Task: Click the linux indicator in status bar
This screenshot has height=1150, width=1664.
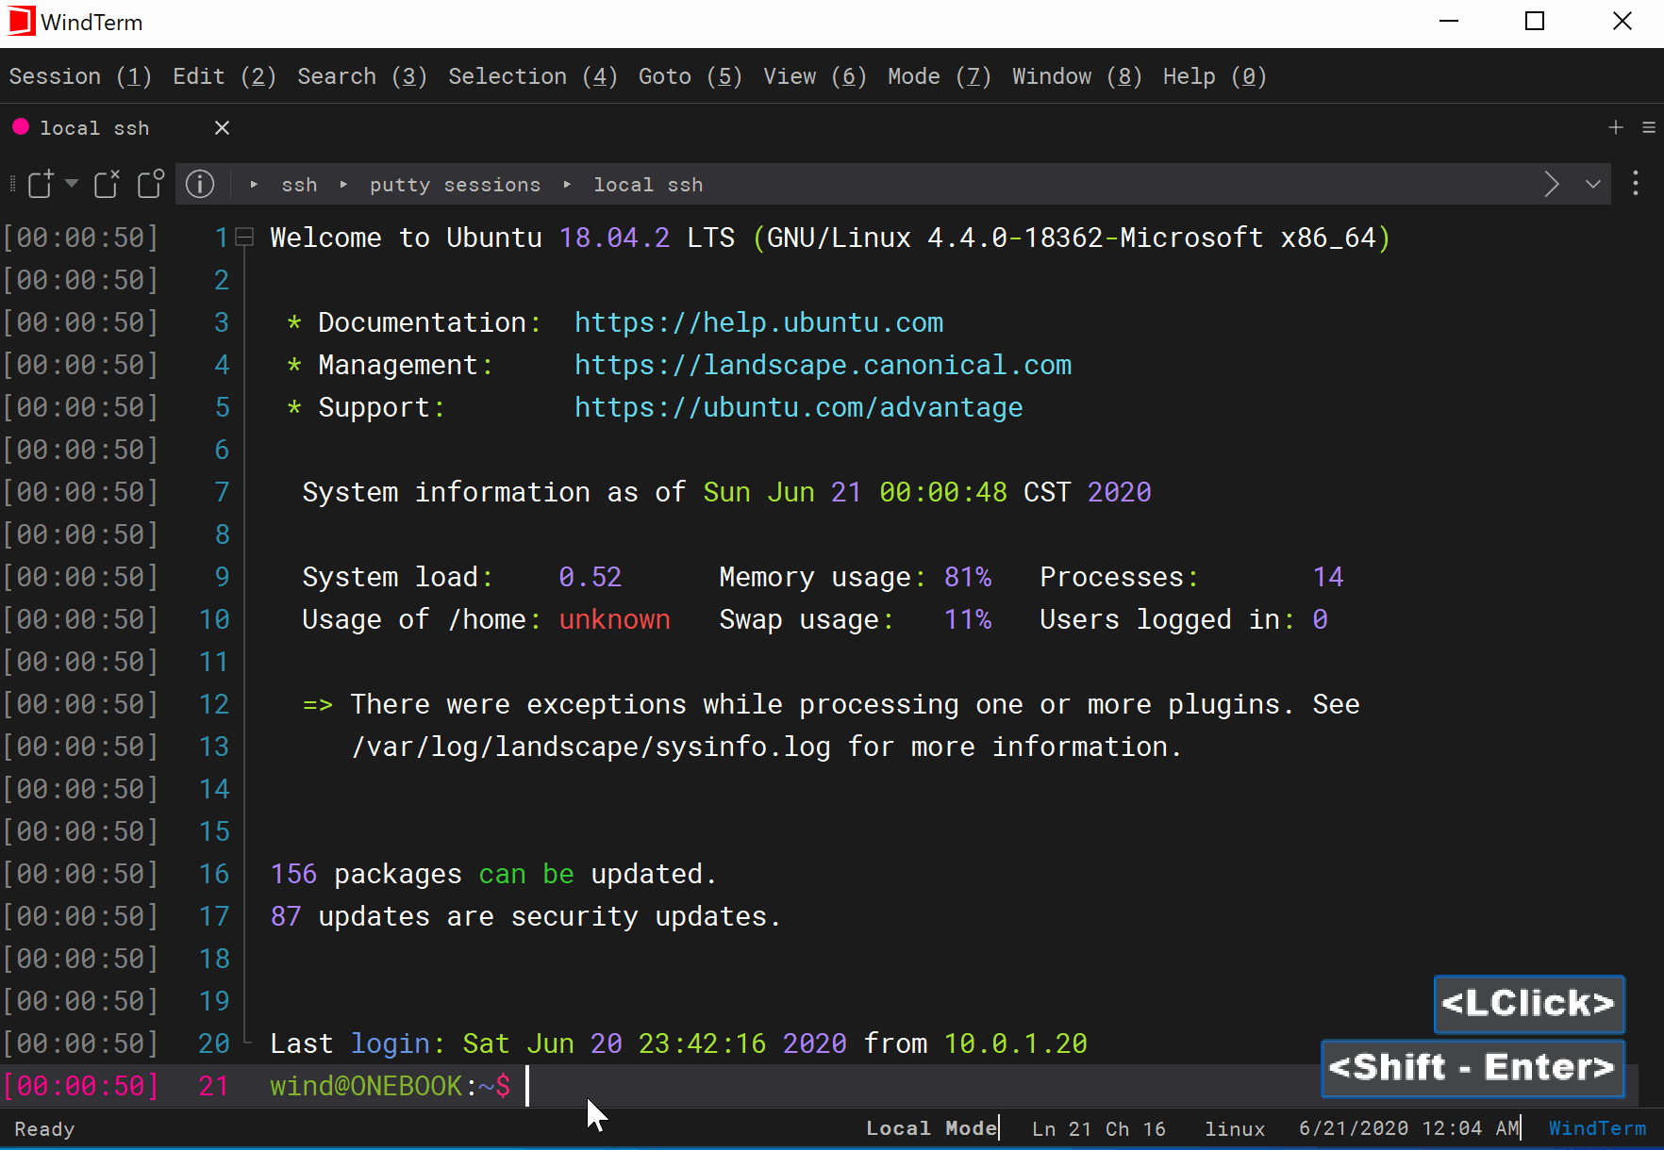Action: pos(1235,1128)
